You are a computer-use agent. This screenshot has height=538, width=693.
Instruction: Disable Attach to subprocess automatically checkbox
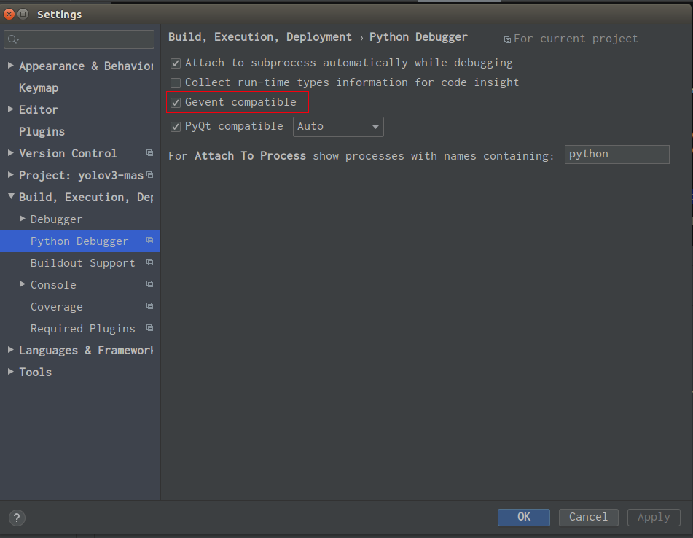pos(176,63)
